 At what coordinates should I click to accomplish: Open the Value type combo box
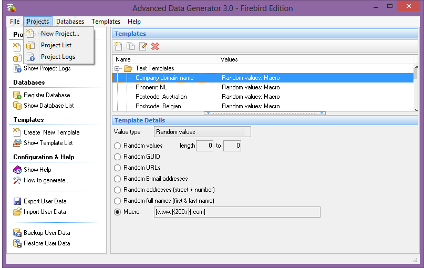202,132
